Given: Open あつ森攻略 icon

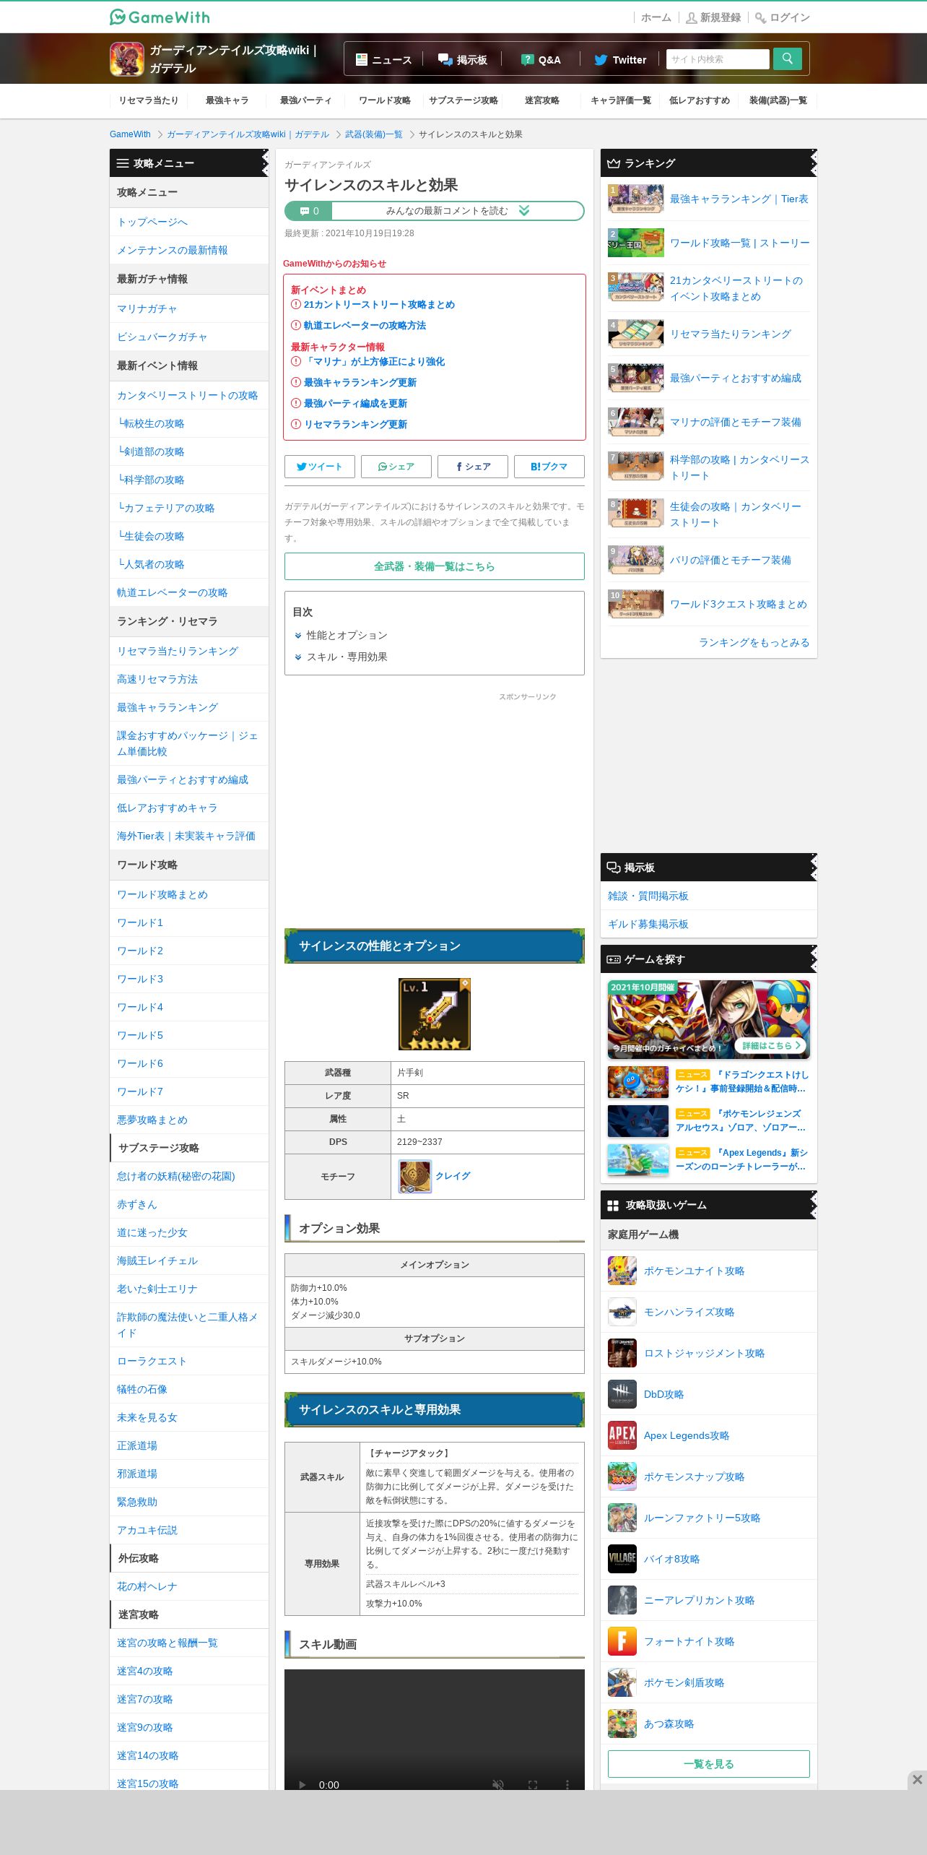Looking at the screenshot, I should tap(622, 1724).
